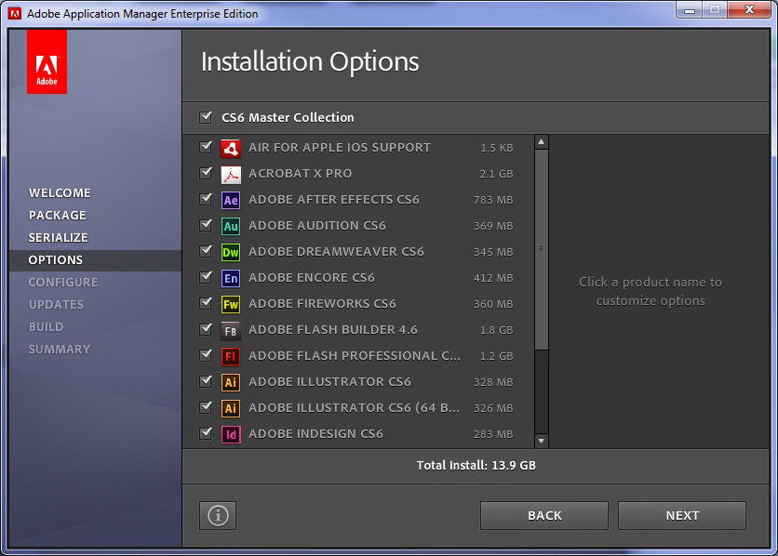Click the Fireworks Fw icon
Image resolution: width=778 pixels, height=556 pixels.
(x=231, y=304)
